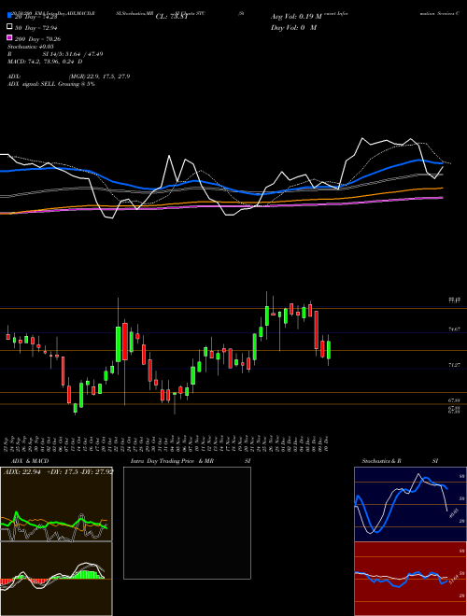Click the tallest green candlestick with the long upper wick

coord(119,343)
